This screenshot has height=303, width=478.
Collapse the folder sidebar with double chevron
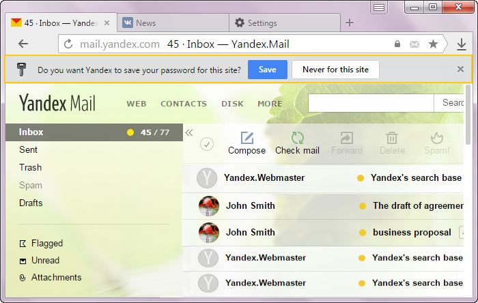pos(189,133)
